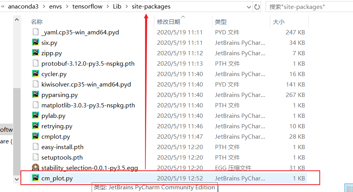Click the 2020/5/19 11:47 date cell
The image size is (353, 192).
pyautogui.click(x=180, y=137)
